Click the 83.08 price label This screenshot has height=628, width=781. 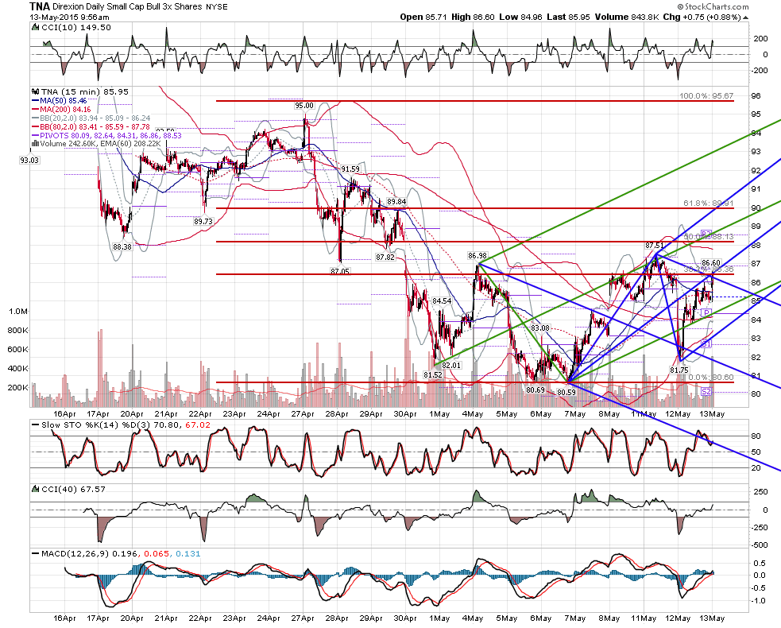click(540, 328)
